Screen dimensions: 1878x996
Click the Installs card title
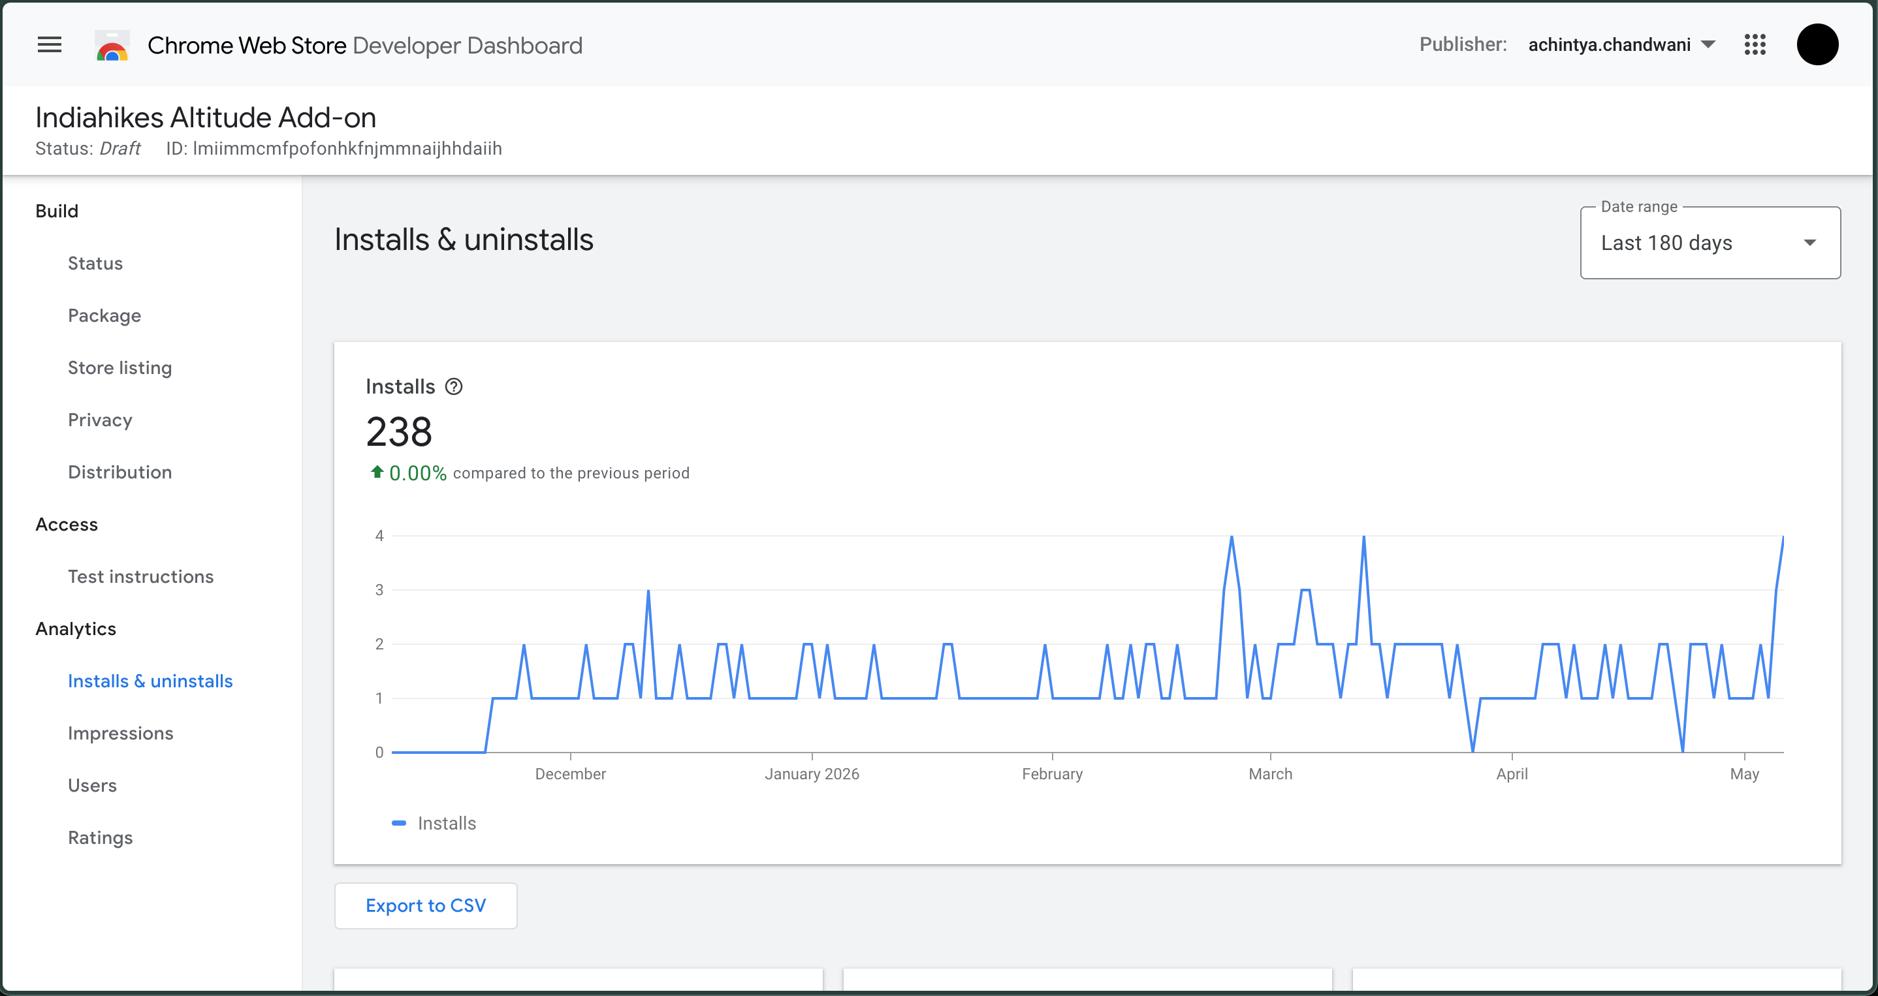click(400, 386)
